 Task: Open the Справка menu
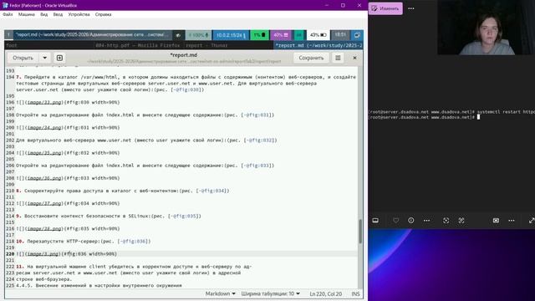[x=104, y=14]
